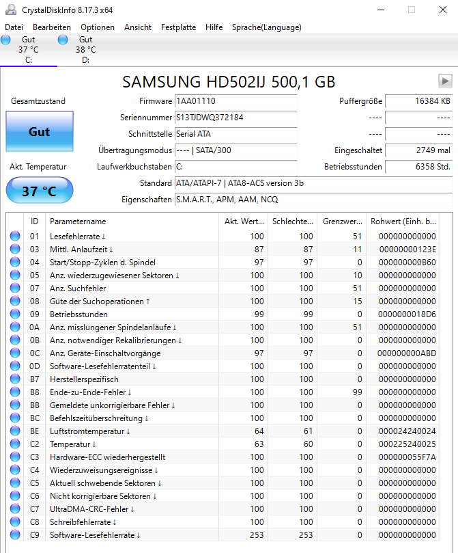Open the Optionen menu
Screen dimensions: 458x553
[x=98, y=27]
